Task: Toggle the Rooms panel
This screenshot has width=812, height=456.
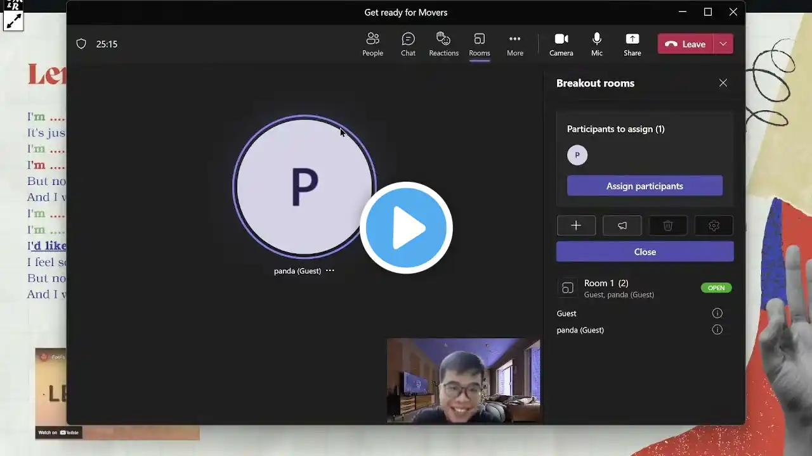Action: pyautogui.click(x=479, y=44)
